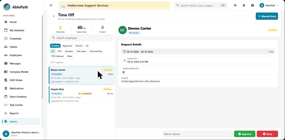
Task: Filter by Vacation type chip
Action: (x=69, y=51)
